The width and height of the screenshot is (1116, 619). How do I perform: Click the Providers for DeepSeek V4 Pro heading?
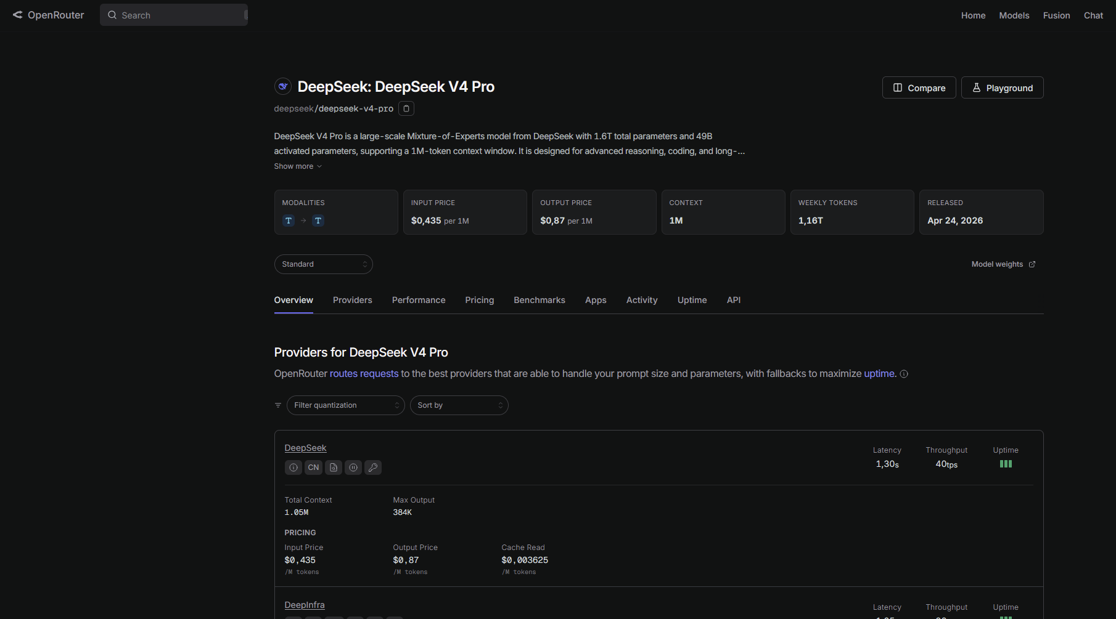click(361, 352)
